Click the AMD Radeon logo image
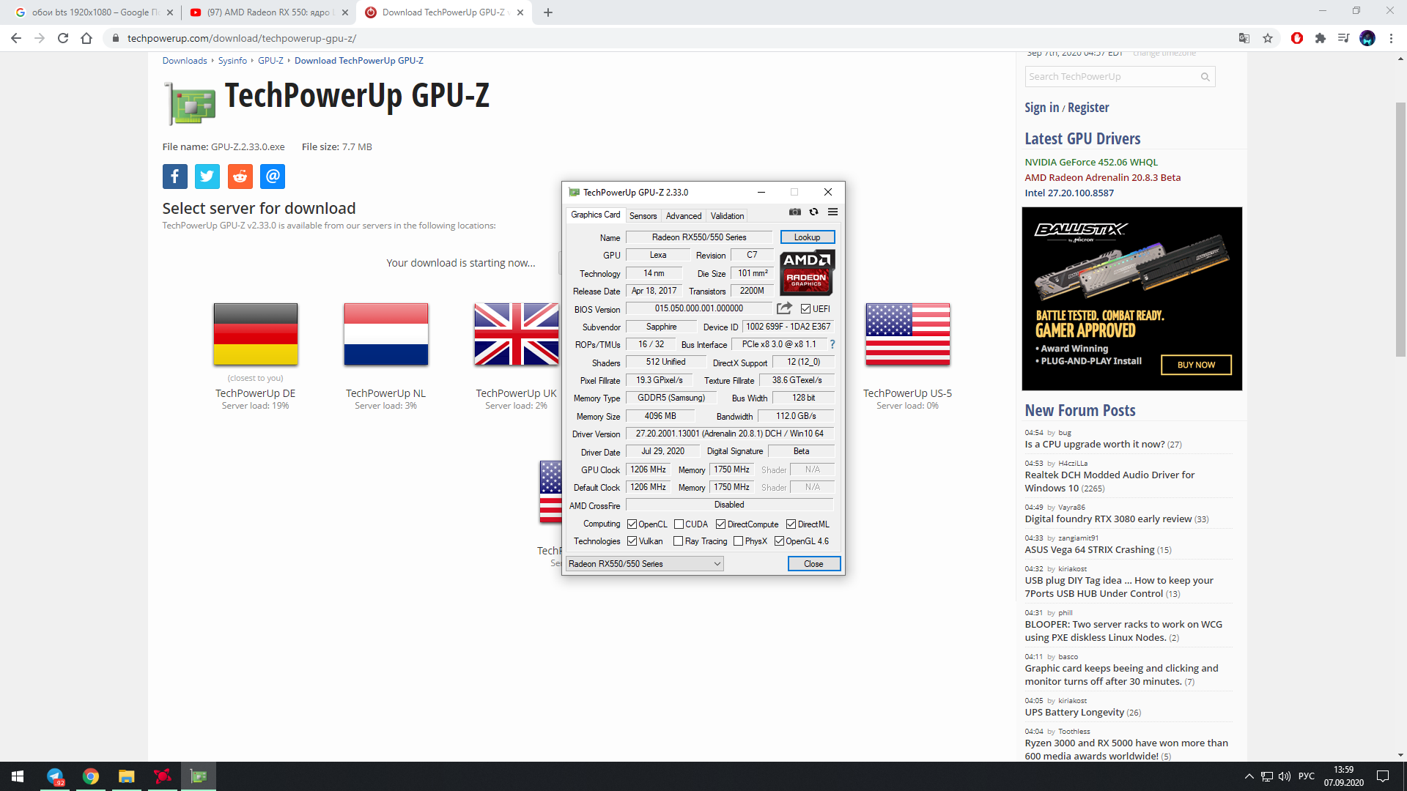 pos(806,272)
